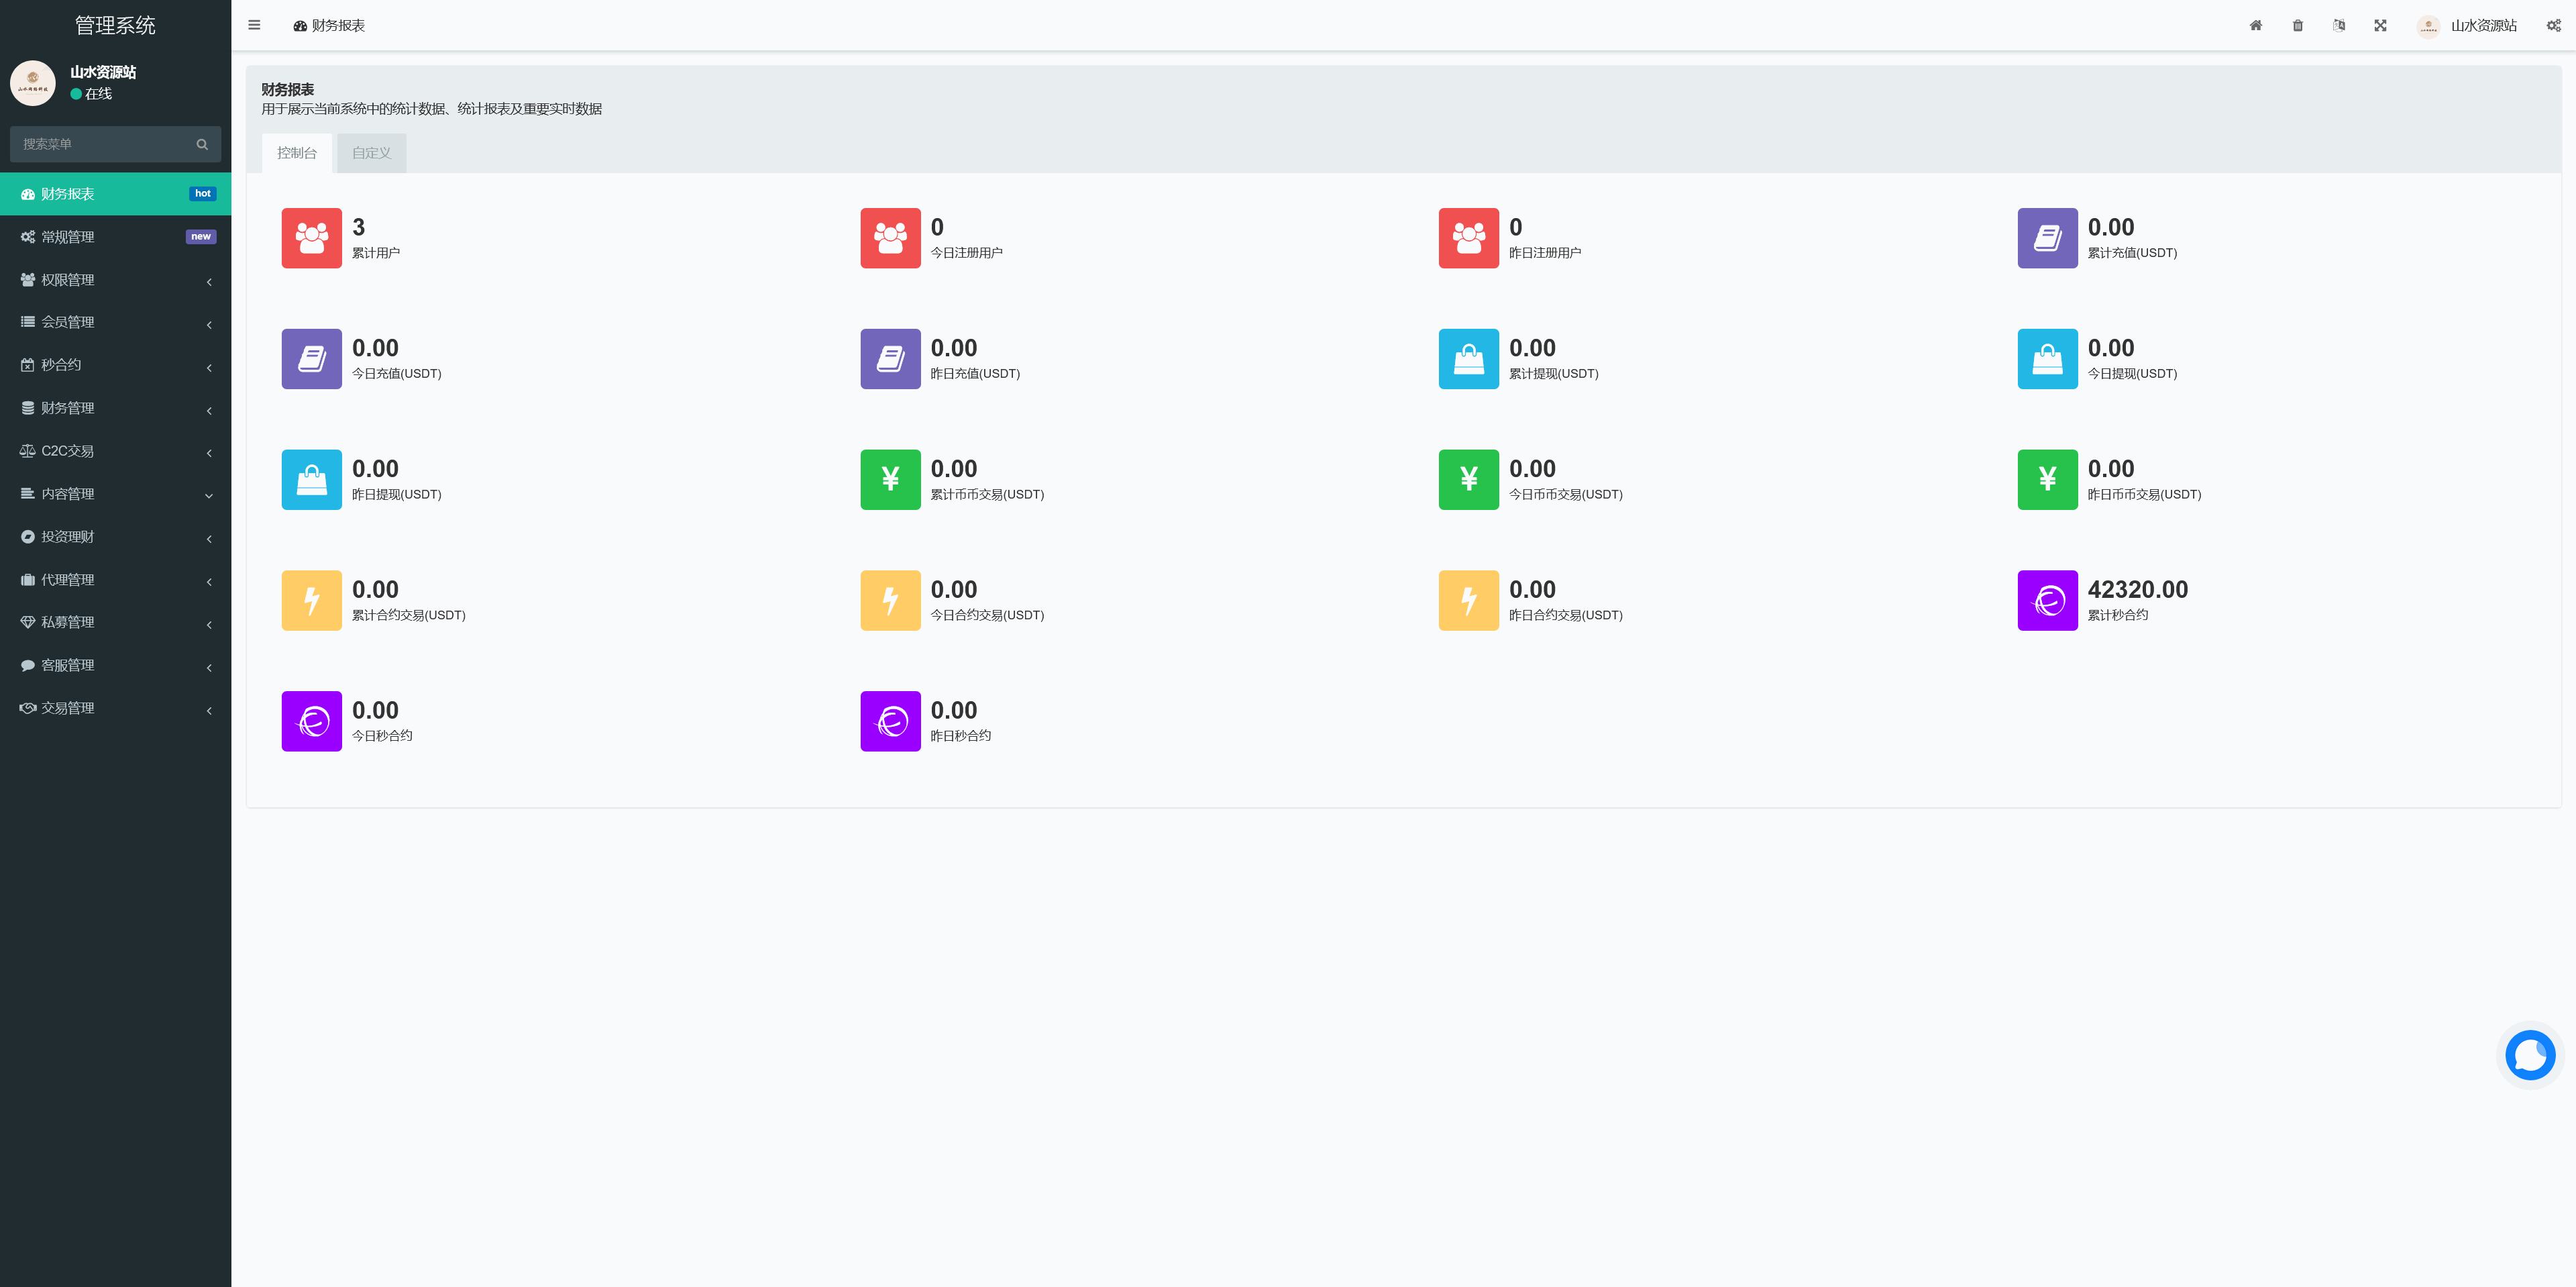Click the trash clear-cache icon
This screenshot has height=1287, width=2576.
coord(2297,26)
